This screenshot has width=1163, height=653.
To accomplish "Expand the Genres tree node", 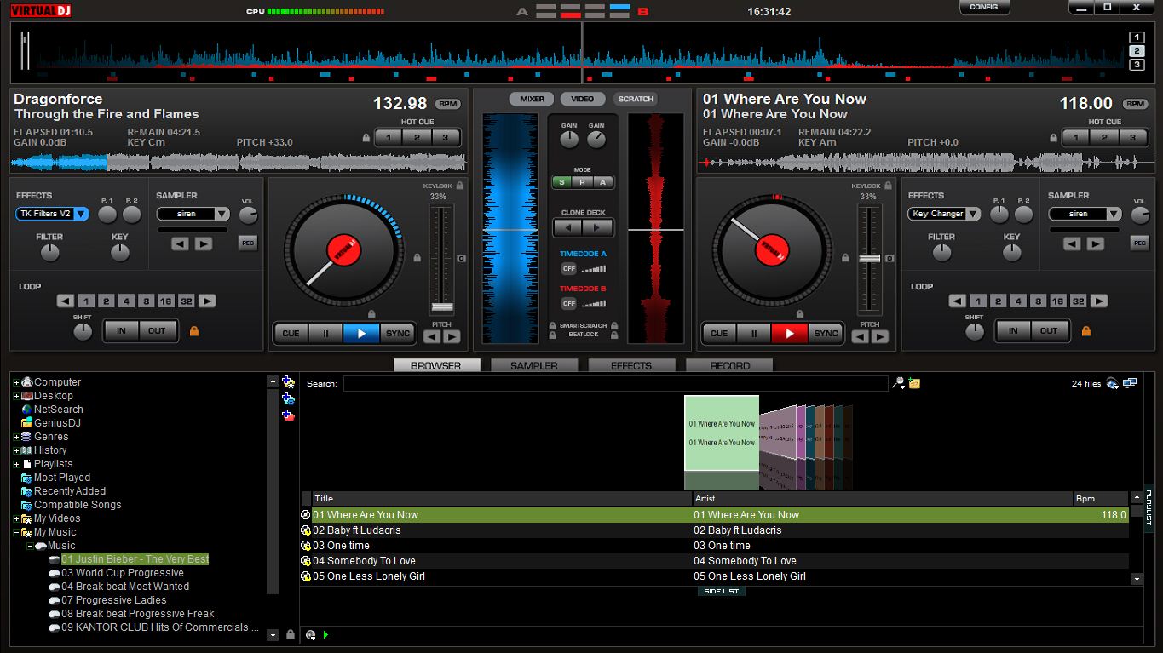I will [16, 438].
